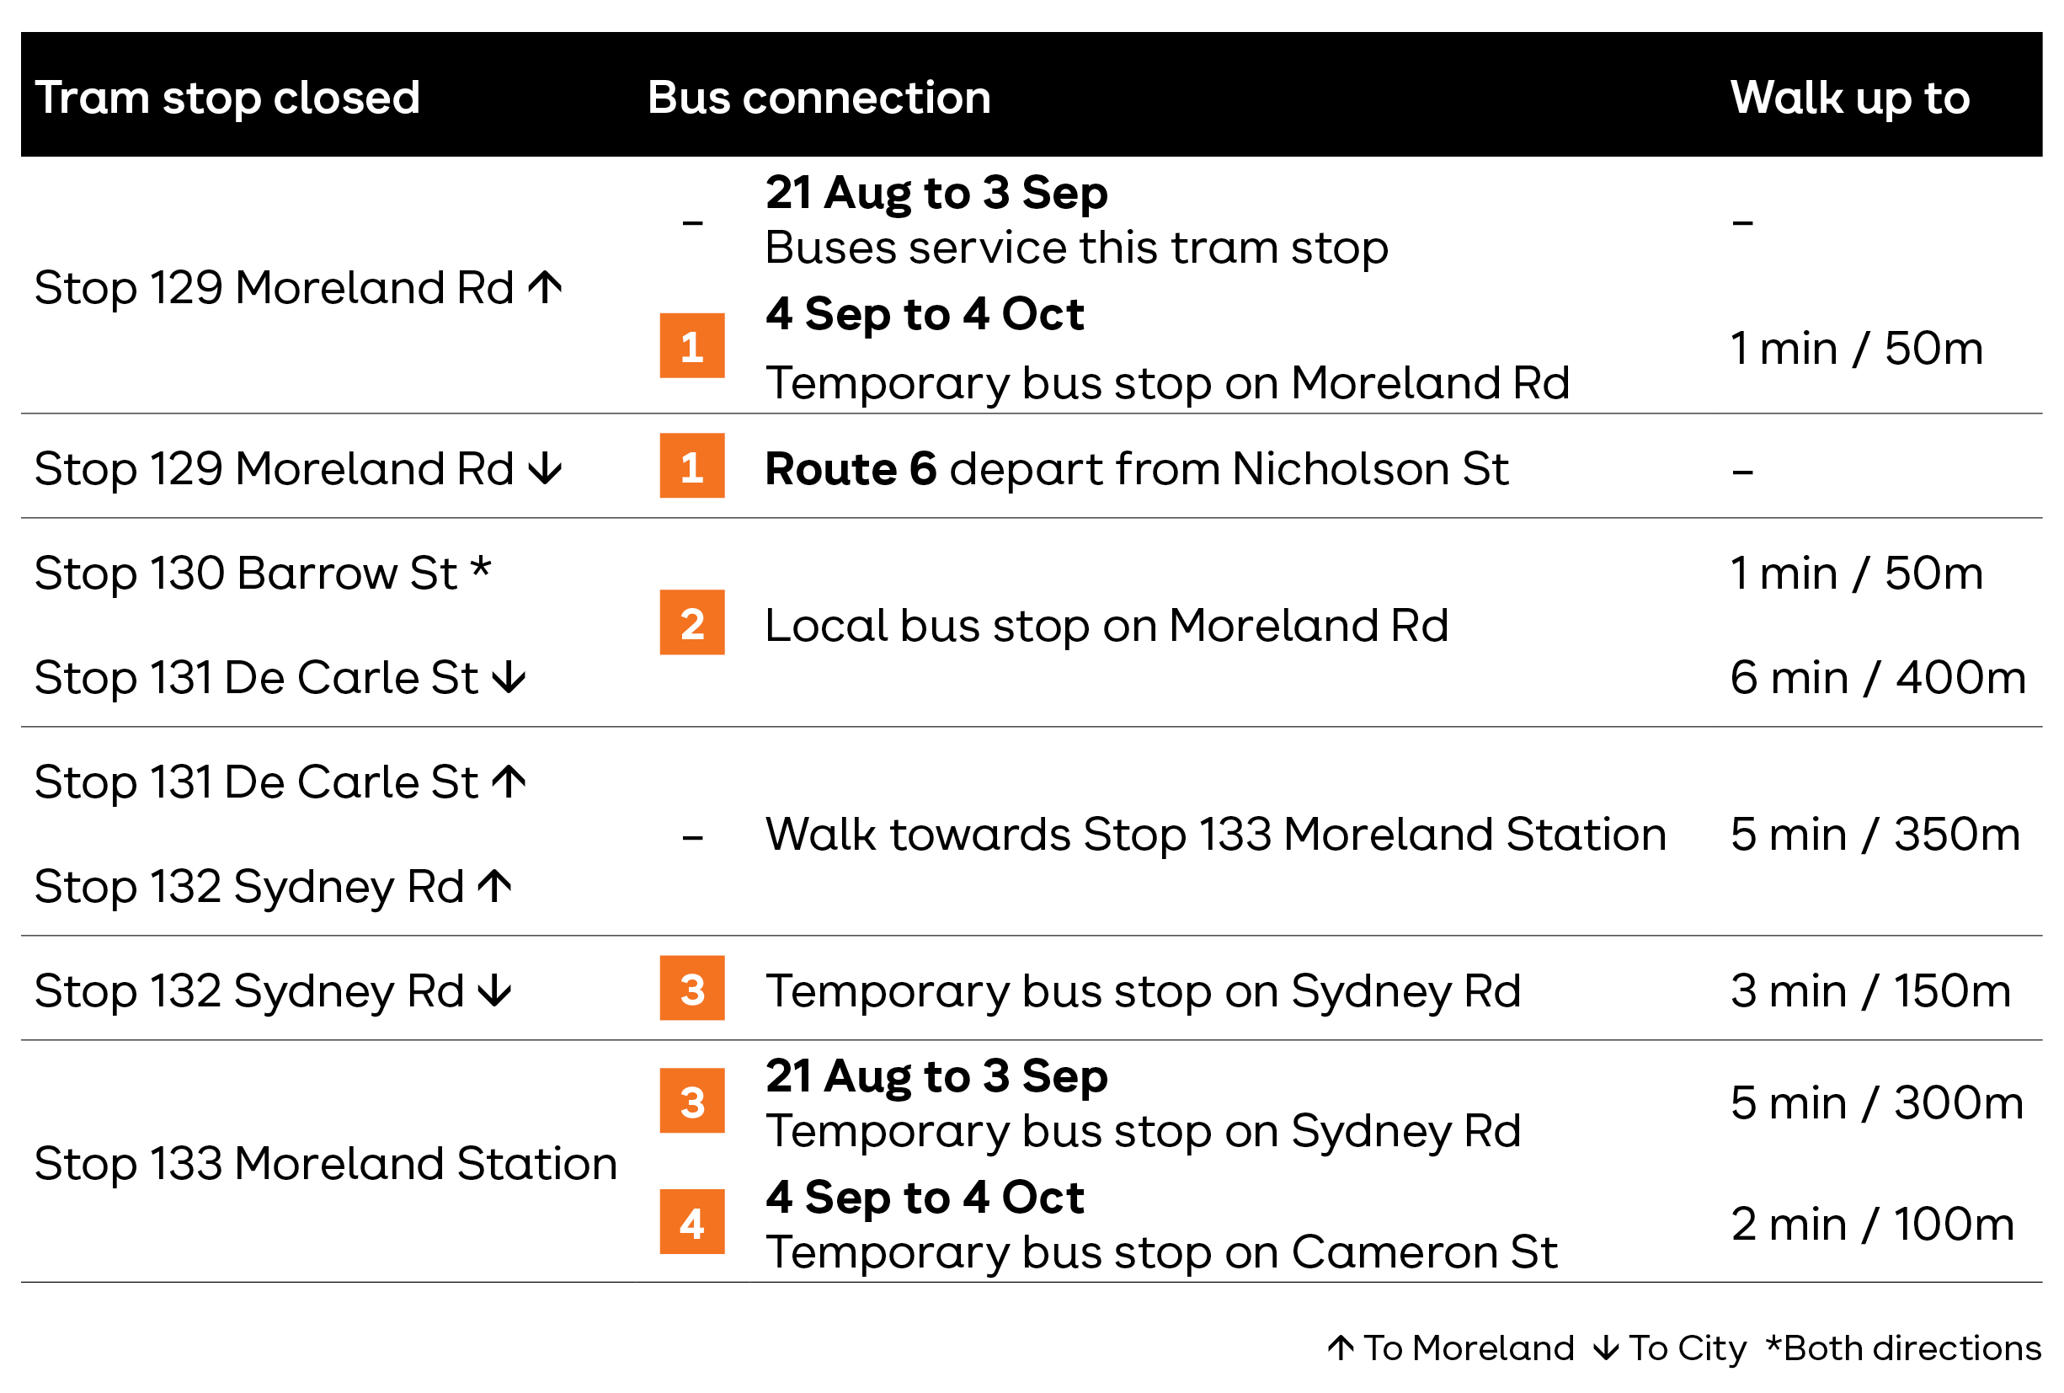The height and width of the screenshot is (1393, 2064).
Task: Click orange badge 4 for Cameron St stop
Action: click(692, 1221)
